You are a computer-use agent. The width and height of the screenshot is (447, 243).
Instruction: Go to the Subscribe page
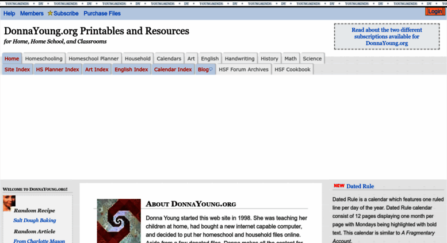tap(66, 13)
